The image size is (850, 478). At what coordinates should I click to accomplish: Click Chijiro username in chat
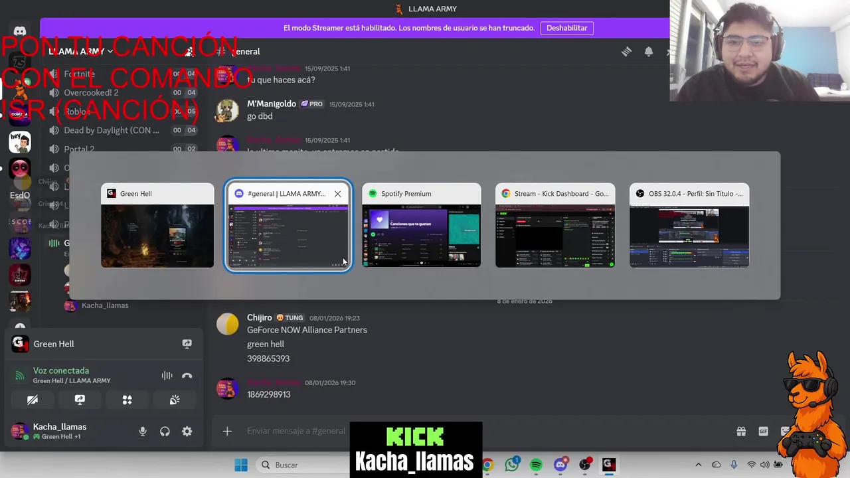tap(260, 318)
